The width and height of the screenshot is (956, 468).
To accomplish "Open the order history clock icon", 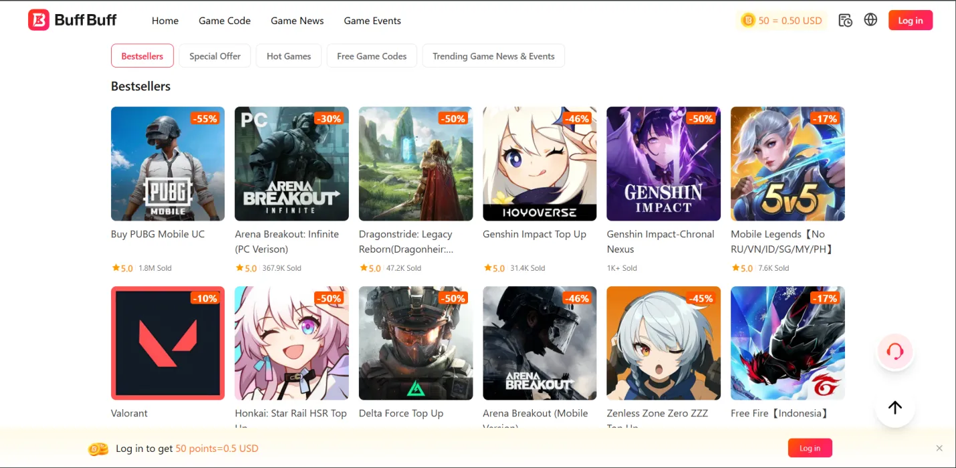I will point(845,20).
